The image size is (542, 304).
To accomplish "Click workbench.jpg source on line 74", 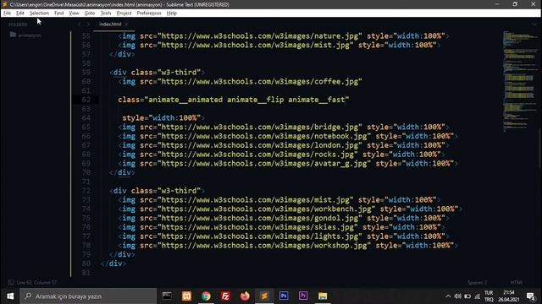I will 290,209.
